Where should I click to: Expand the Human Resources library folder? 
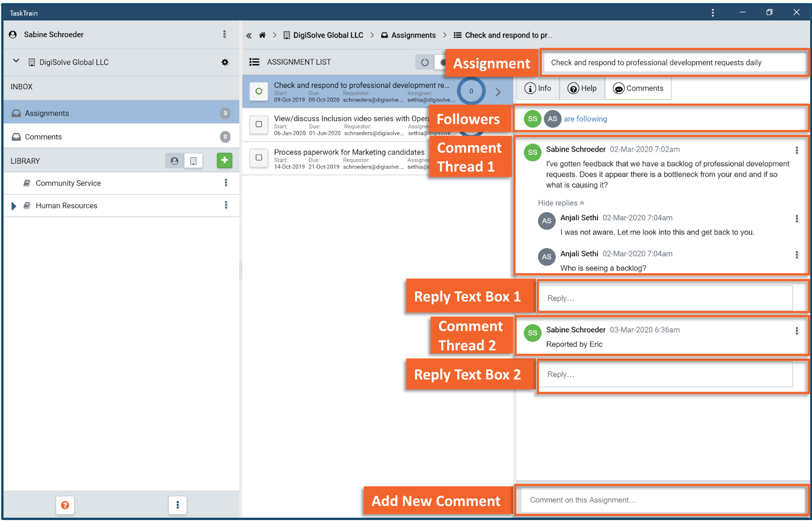[14, 206]
